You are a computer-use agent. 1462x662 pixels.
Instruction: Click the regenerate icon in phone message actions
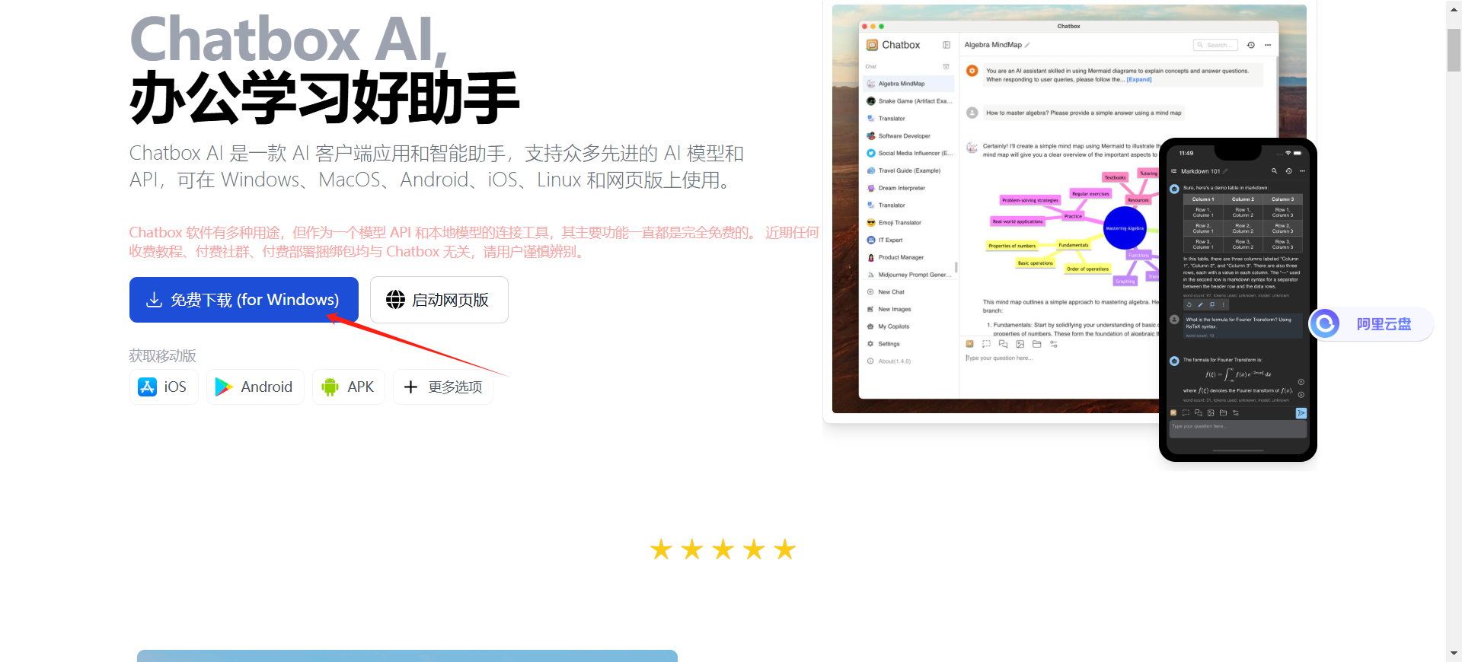[x=1189, y=304]
